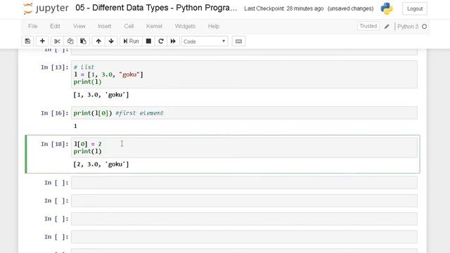Interrupt the kernel with the stop icon
The image size is (450, 253).
click(148, 41)
